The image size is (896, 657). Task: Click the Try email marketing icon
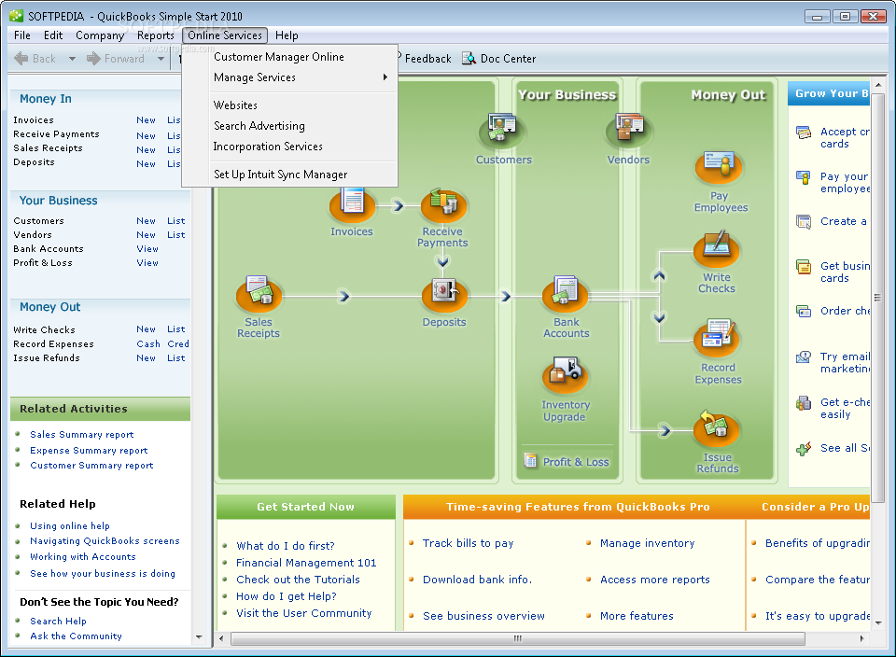804,357
